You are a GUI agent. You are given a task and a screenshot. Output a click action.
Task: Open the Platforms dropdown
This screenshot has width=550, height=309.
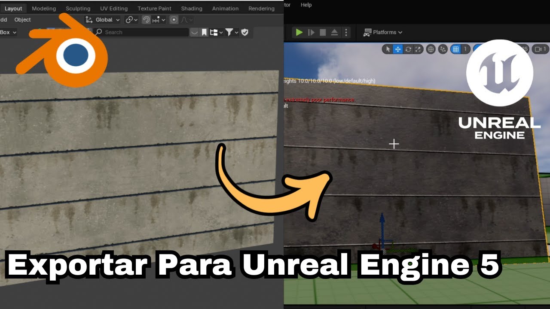[x=383, y=32]
